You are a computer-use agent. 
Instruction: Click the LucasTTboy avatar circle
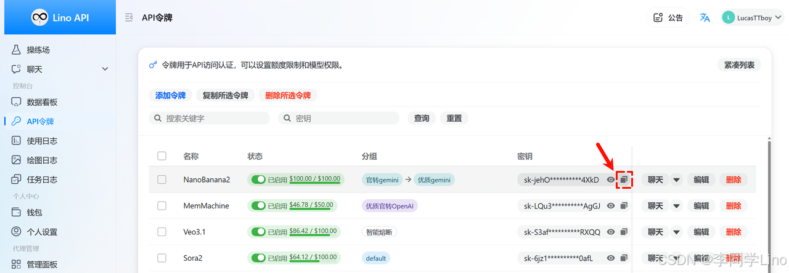[729, 18]
